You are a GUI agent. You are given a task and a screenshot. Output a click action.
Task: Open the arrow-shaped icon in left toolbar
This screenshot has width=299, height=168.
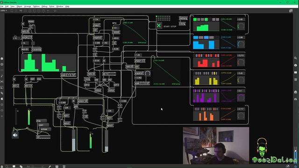(2, 98)
